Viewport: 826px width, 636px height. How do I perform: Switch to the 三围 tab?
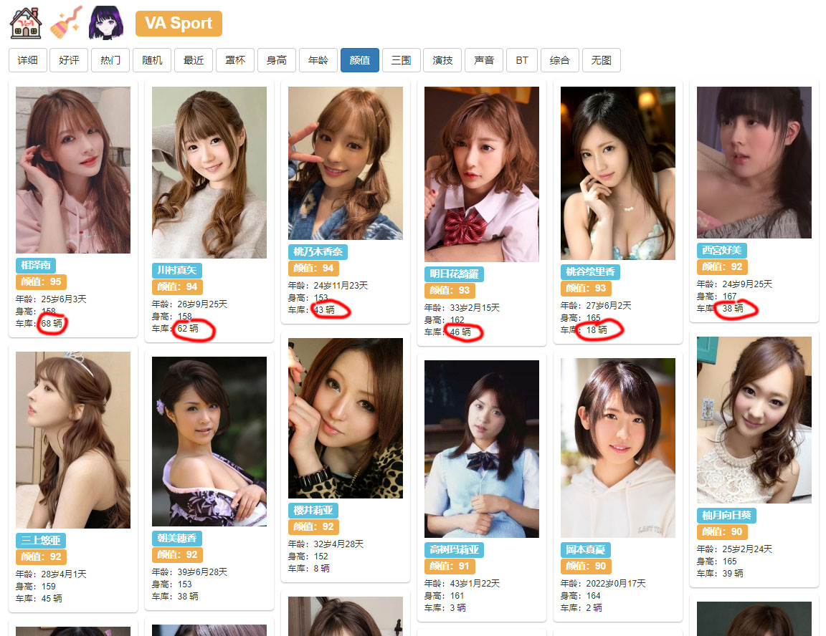click(401, 60)
